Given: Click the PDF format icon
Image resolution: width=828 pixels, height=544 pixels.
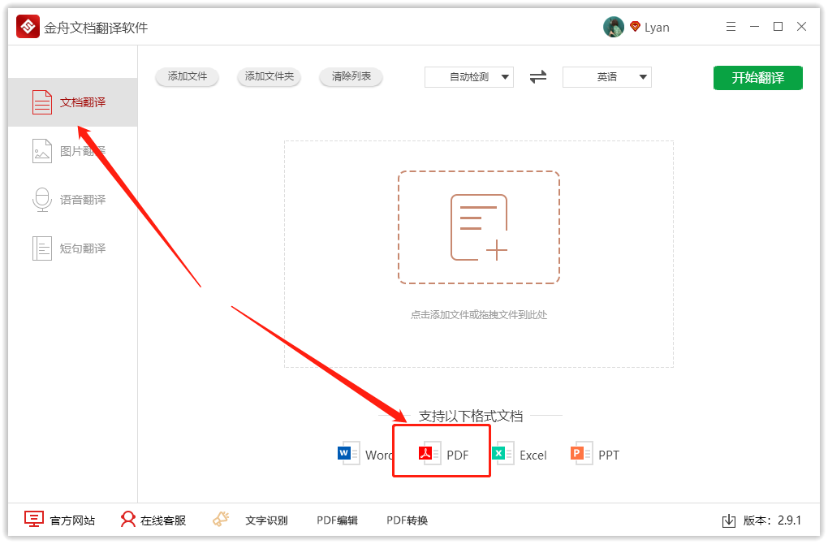Looking at the screenshot, I should click(x=430, y=453).
